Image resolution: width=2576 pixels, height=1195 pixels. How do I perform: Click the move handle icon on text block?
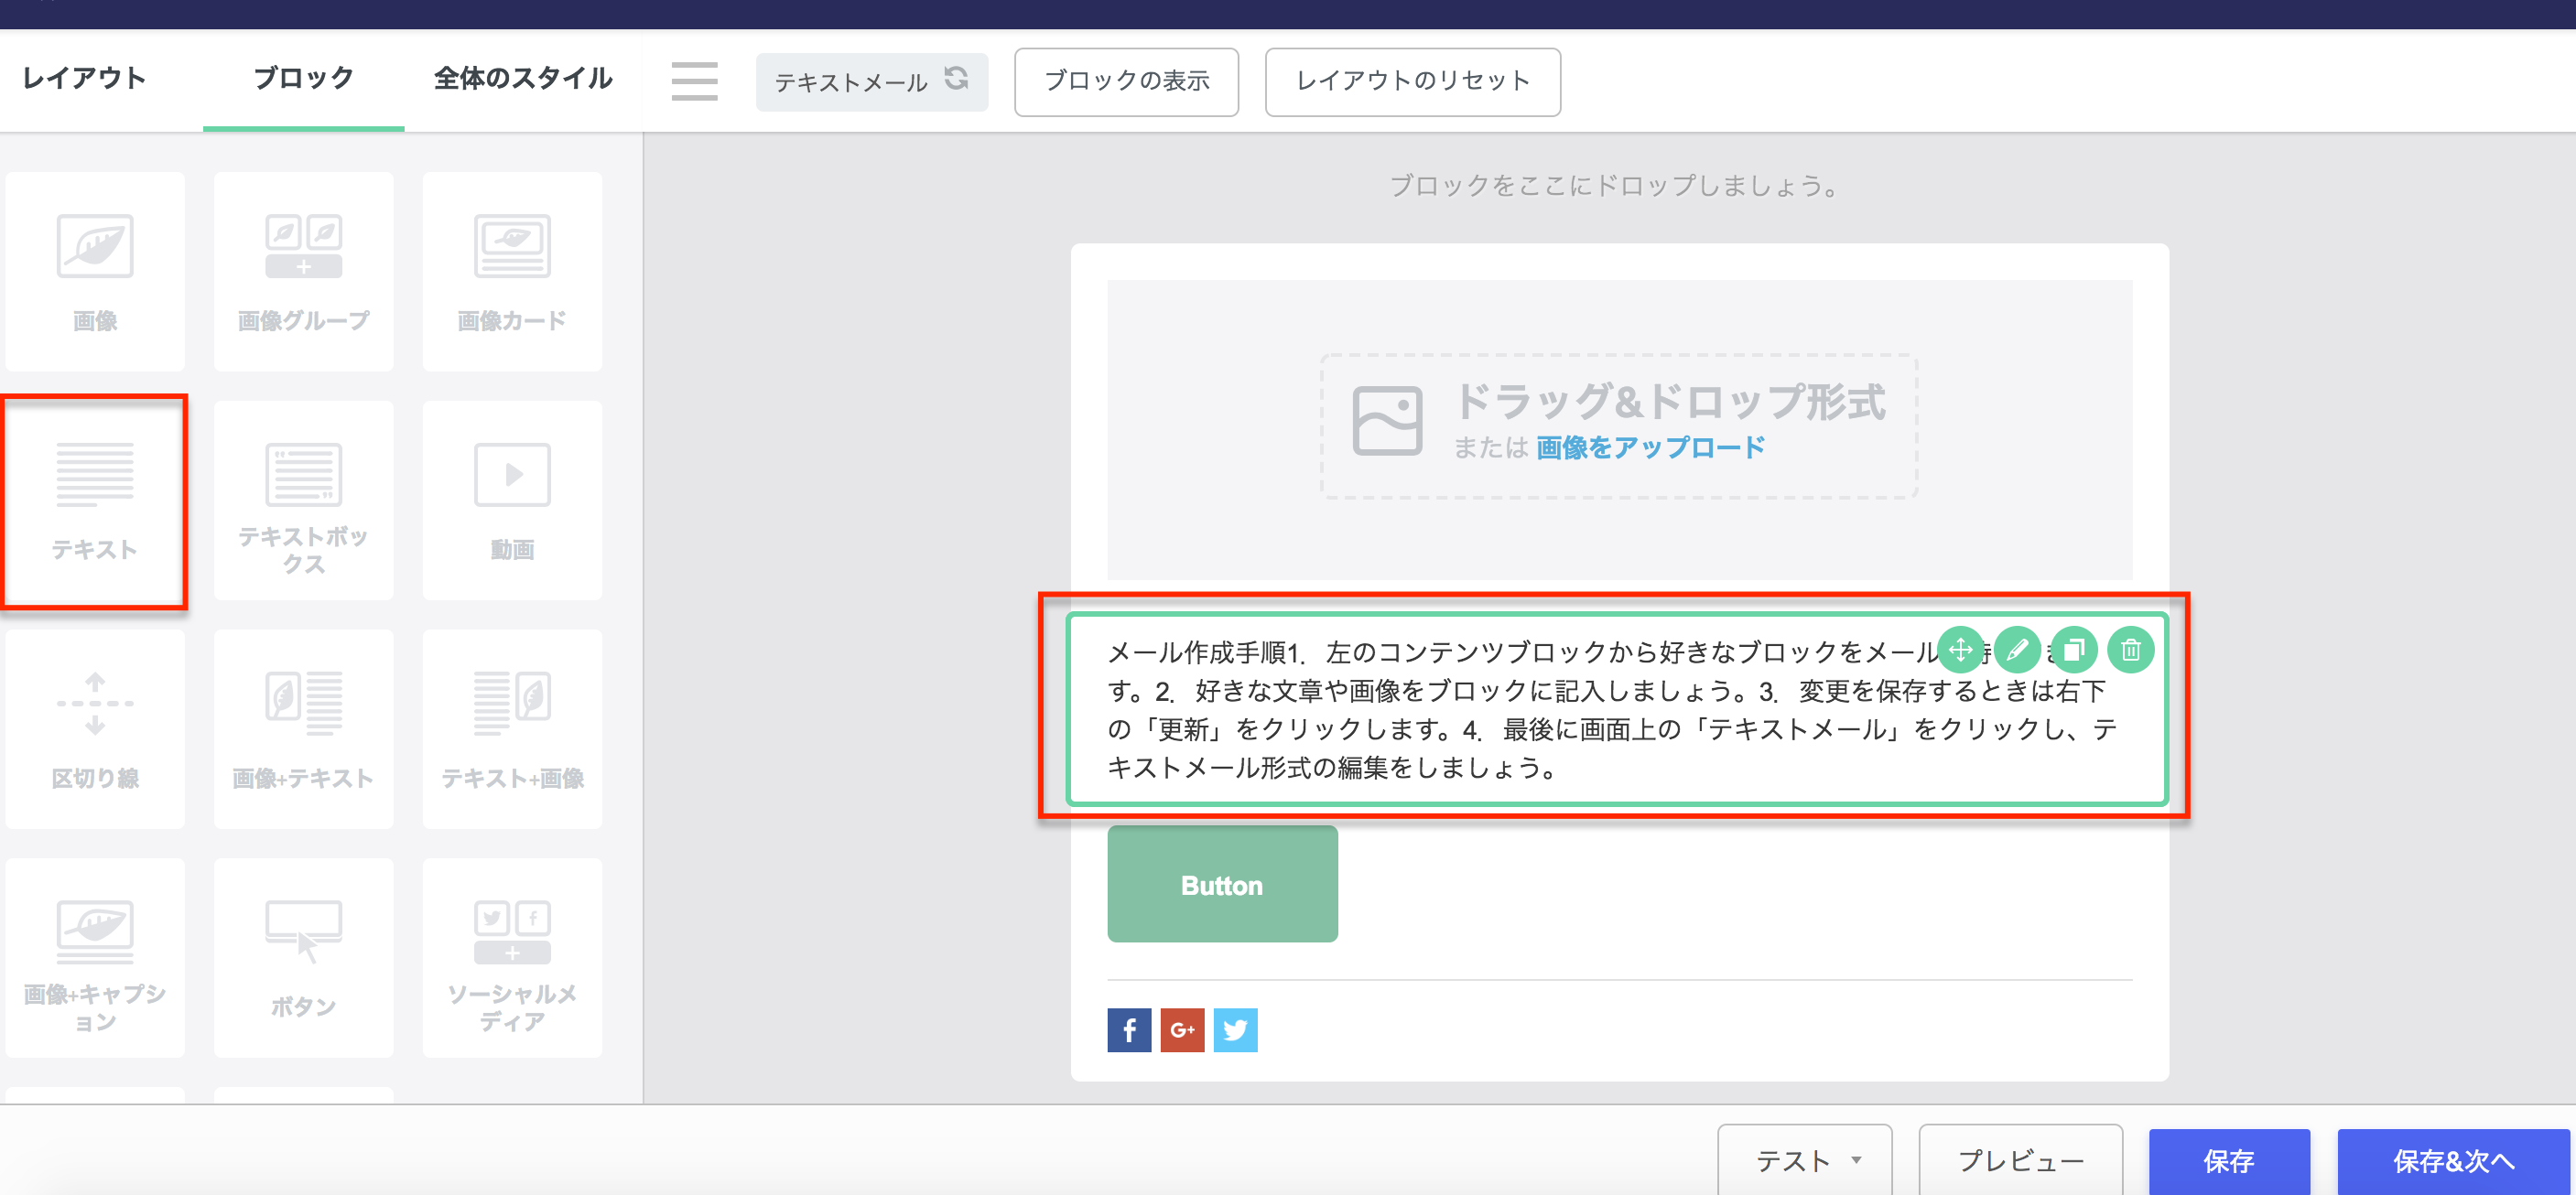point(1961,651)
